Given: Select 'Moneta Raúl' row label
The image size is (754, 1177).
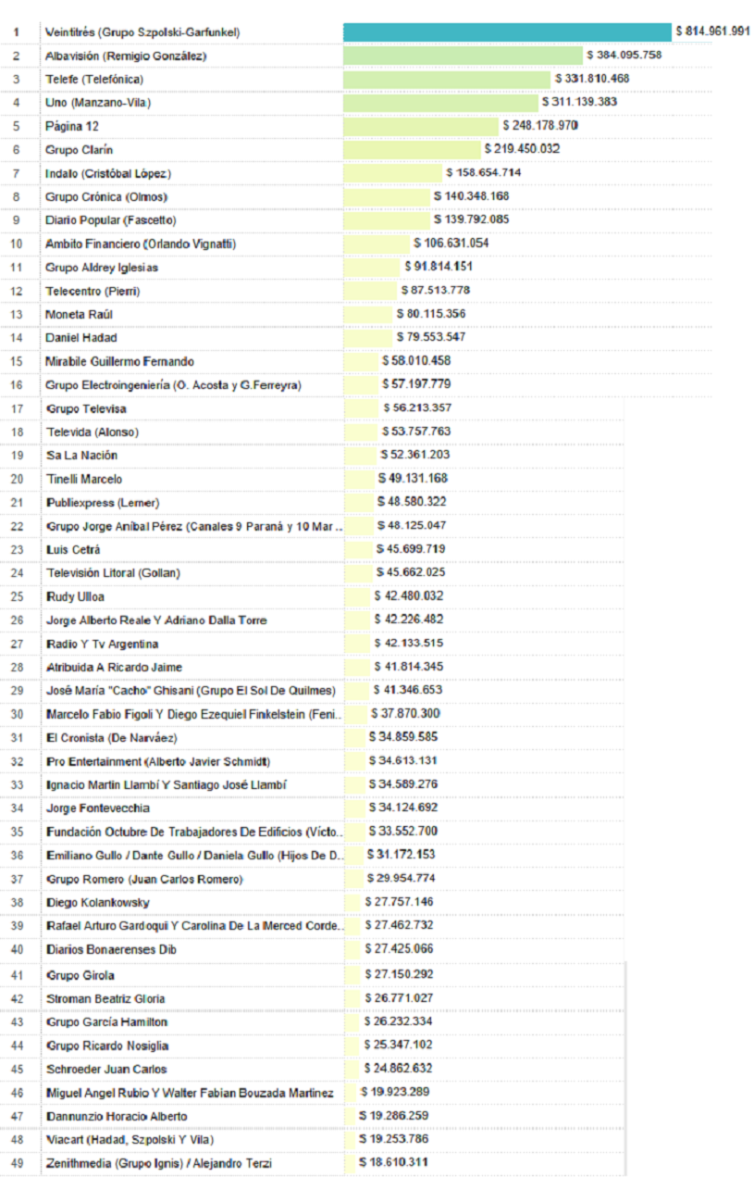Looking at the screenshot, I should pyautogui.click(x=79, y=315).
